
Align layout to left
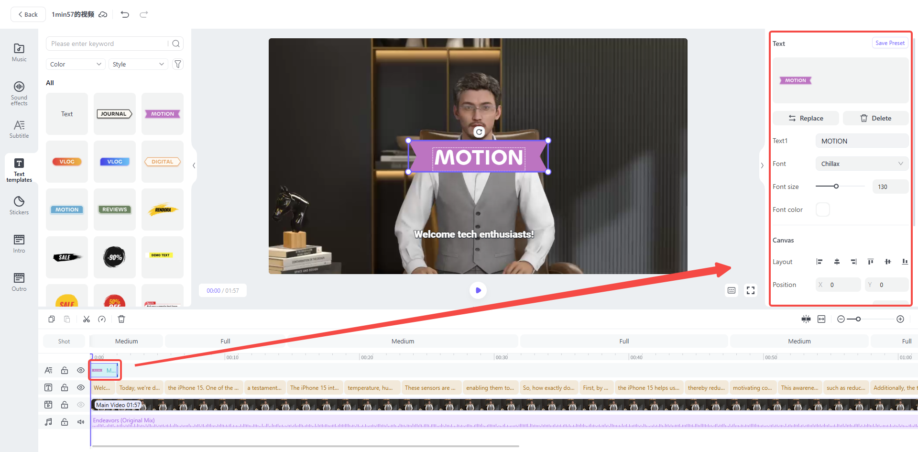click(820, 262)
